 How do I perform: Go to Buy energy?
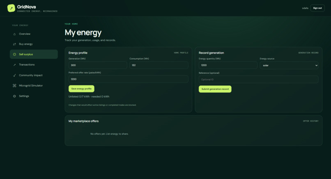click(x=34, y=44)
